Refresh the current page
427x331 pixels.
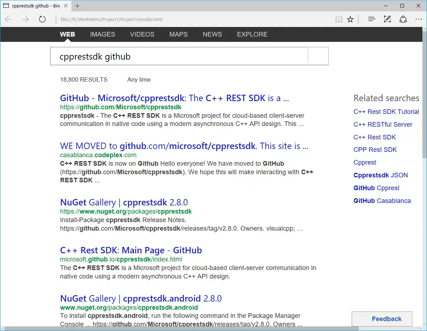[42, 19]
